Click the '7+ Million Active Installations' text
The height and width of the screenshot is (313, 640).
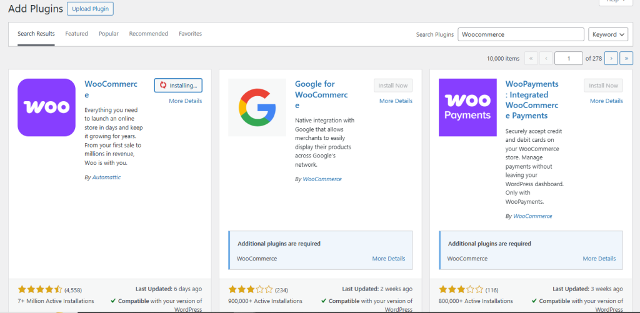point(56,301)
